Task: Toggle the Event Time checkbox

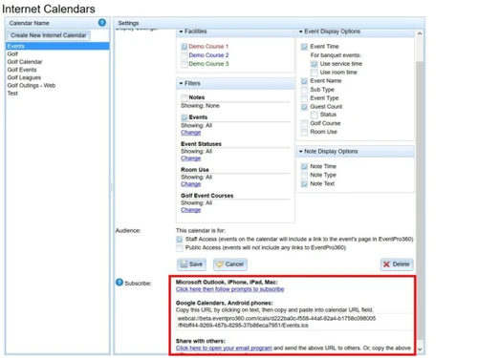Action: (304, 47)
